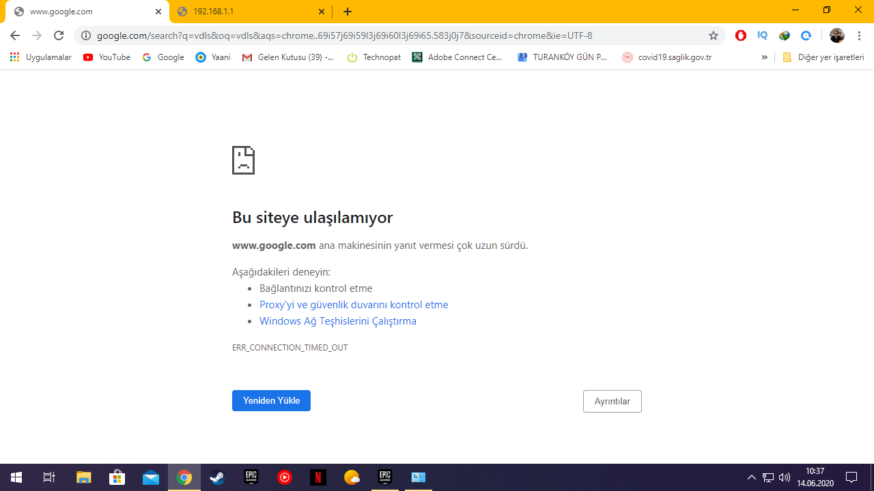Viewport: 874px width, 491px height.
Task: Open the volume speaker tray icon
Action: pyautogui.click(x=784, y=477)
